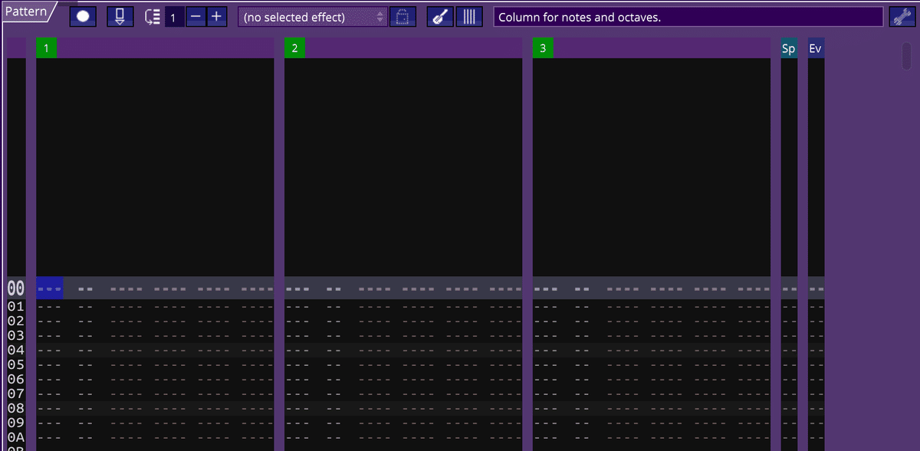The height and width of the screenshot is (451, 920).
Task: Click row number 06
Action: point(16,380)
